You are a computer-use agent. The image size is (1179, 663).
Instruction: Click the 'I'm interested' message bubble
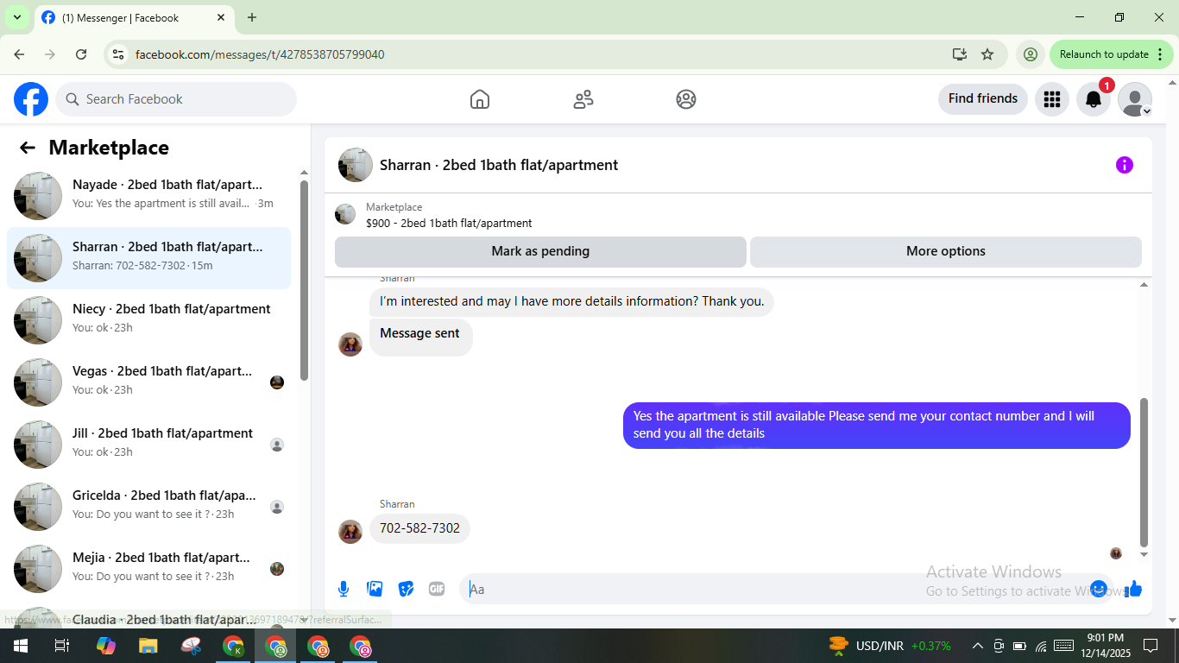tap(571, 301)
